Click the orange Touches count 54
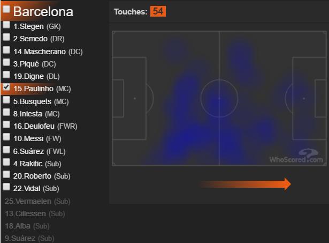Image resolution: width=329 pixels, height=243 pixels. point(158,11)
